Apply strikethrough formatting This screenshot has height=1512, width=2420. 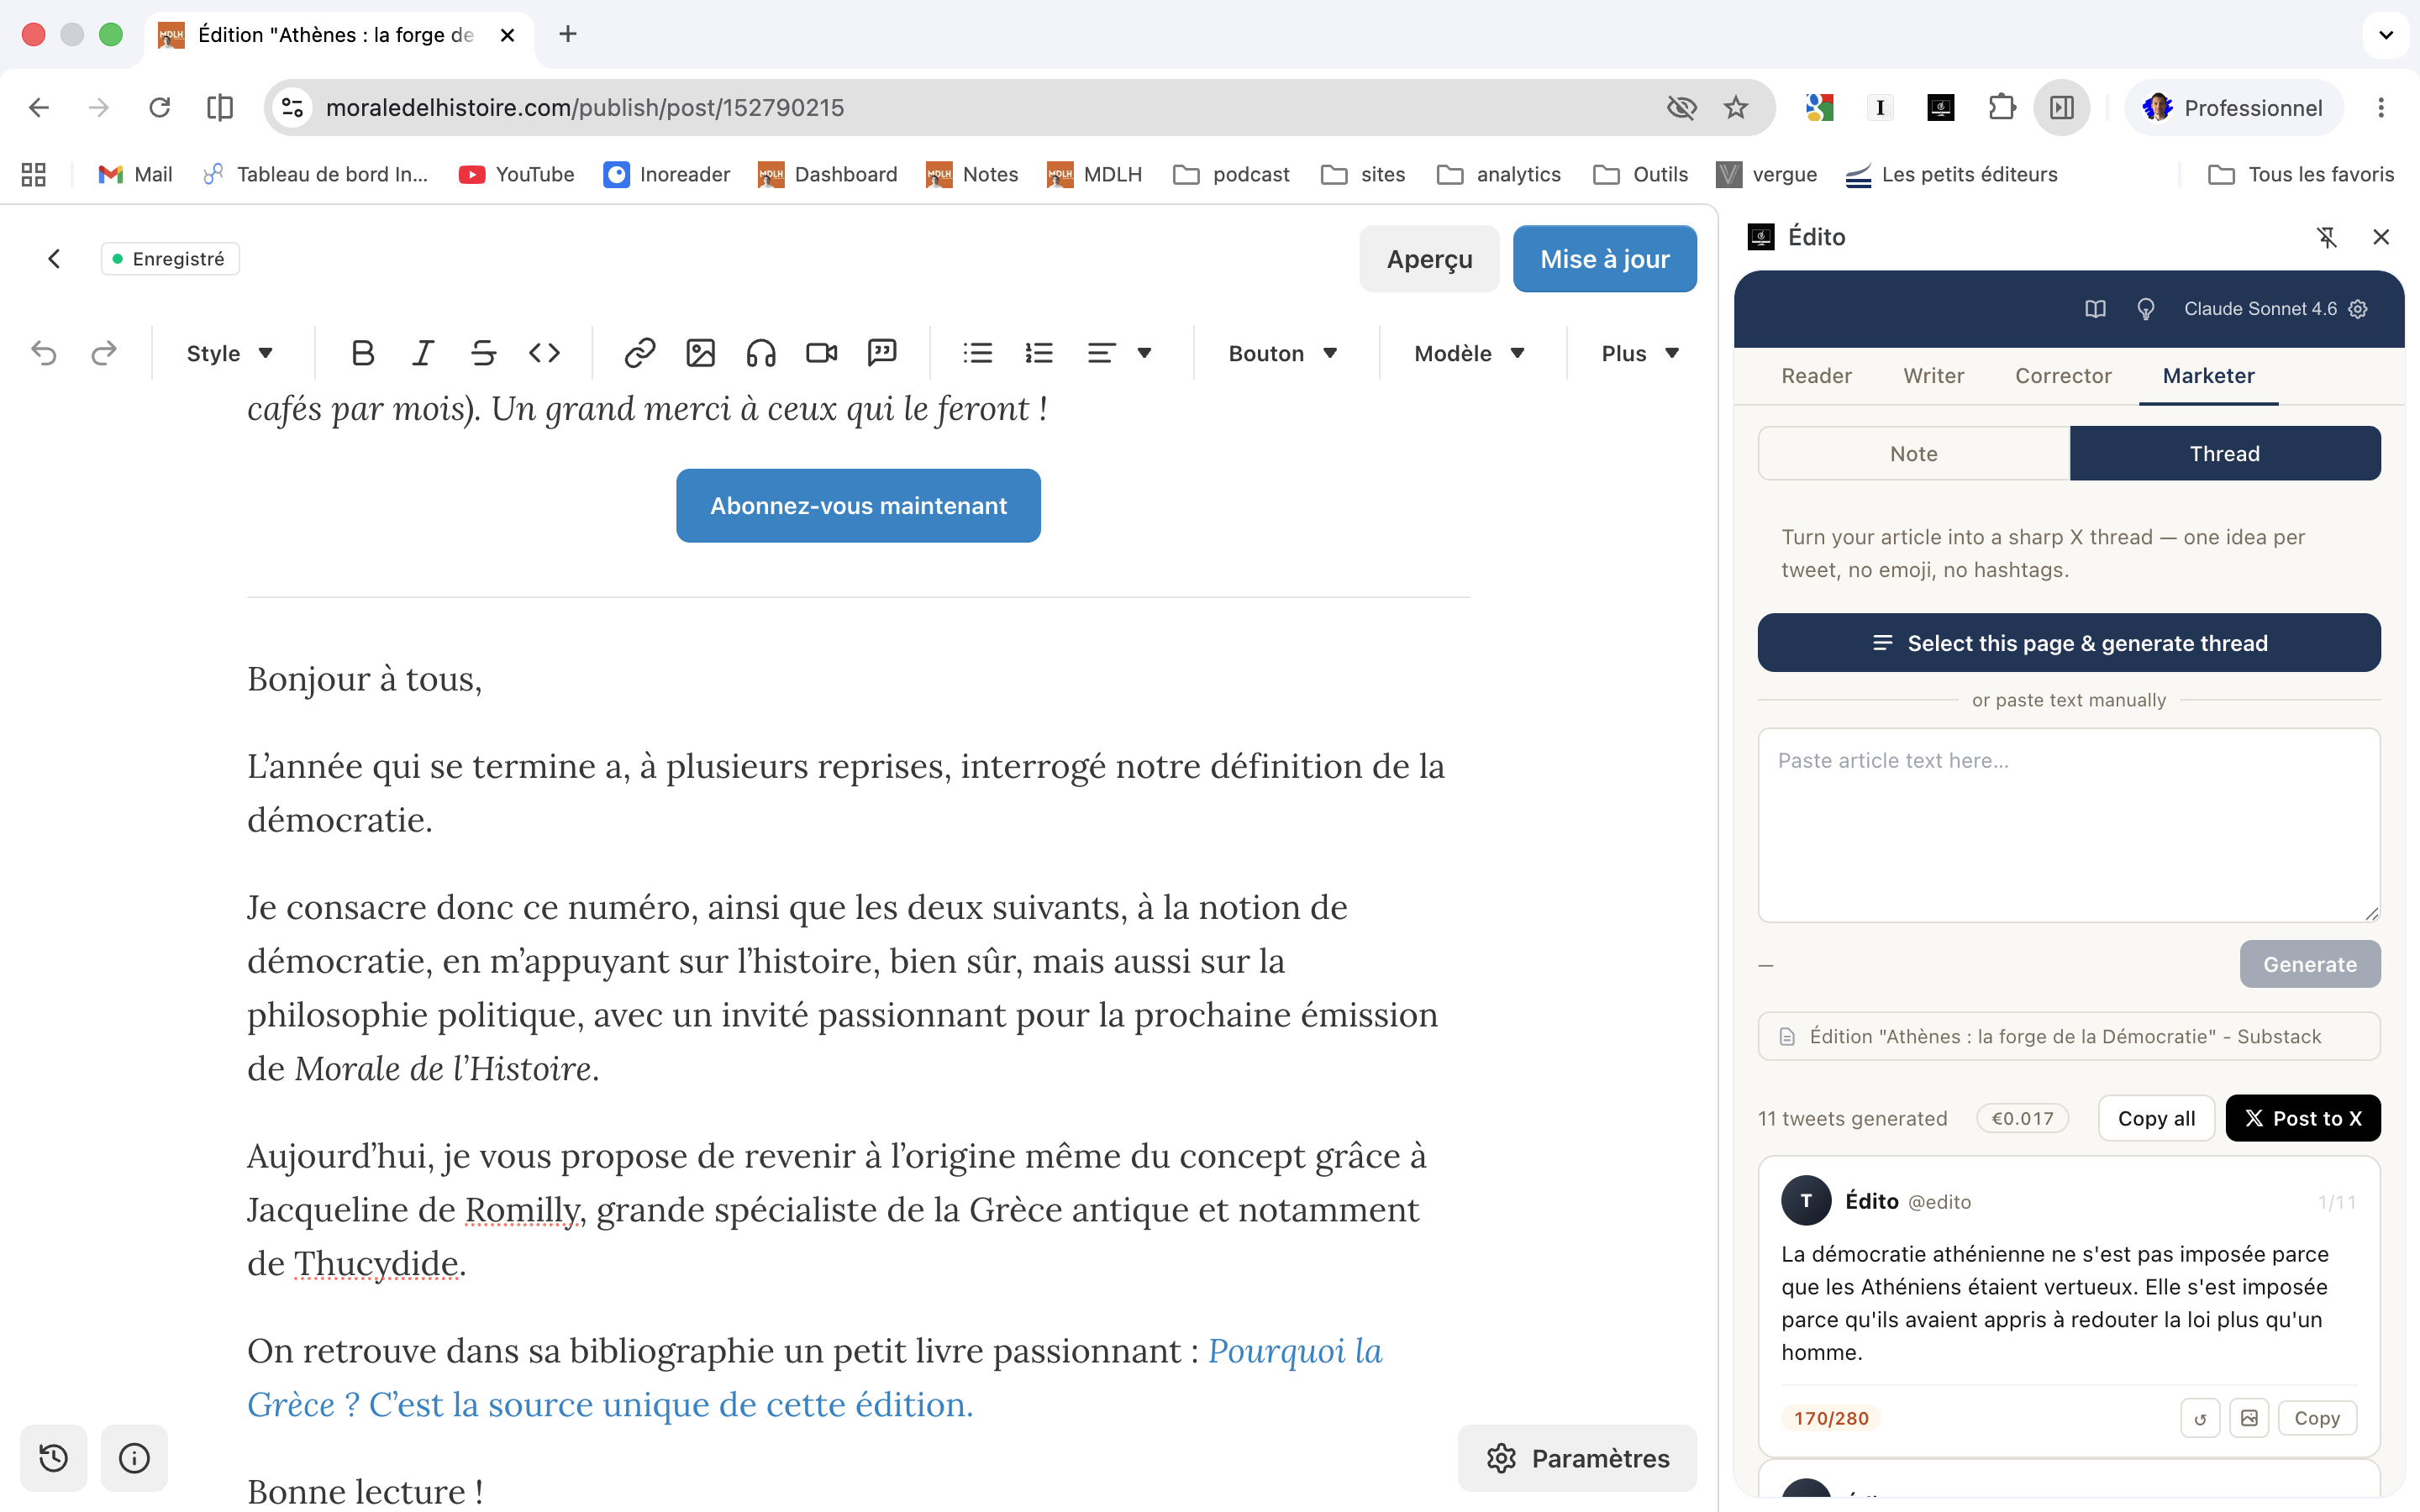tap(484, 353)
